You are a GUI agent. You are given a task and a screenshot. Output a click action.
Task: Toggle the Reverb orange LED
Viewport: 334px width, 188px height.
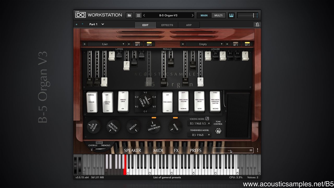[x=175, y=118]
